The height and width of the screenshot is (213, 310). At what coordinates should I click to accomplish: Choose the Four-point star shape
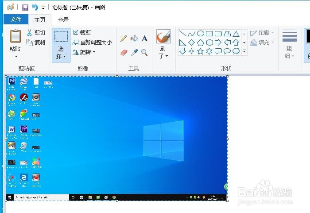pos(191,51)
